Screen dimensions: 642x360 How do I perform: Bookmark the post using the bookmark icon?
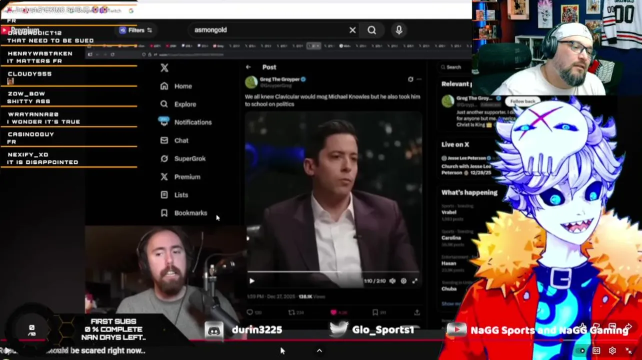tap(375, 312)
